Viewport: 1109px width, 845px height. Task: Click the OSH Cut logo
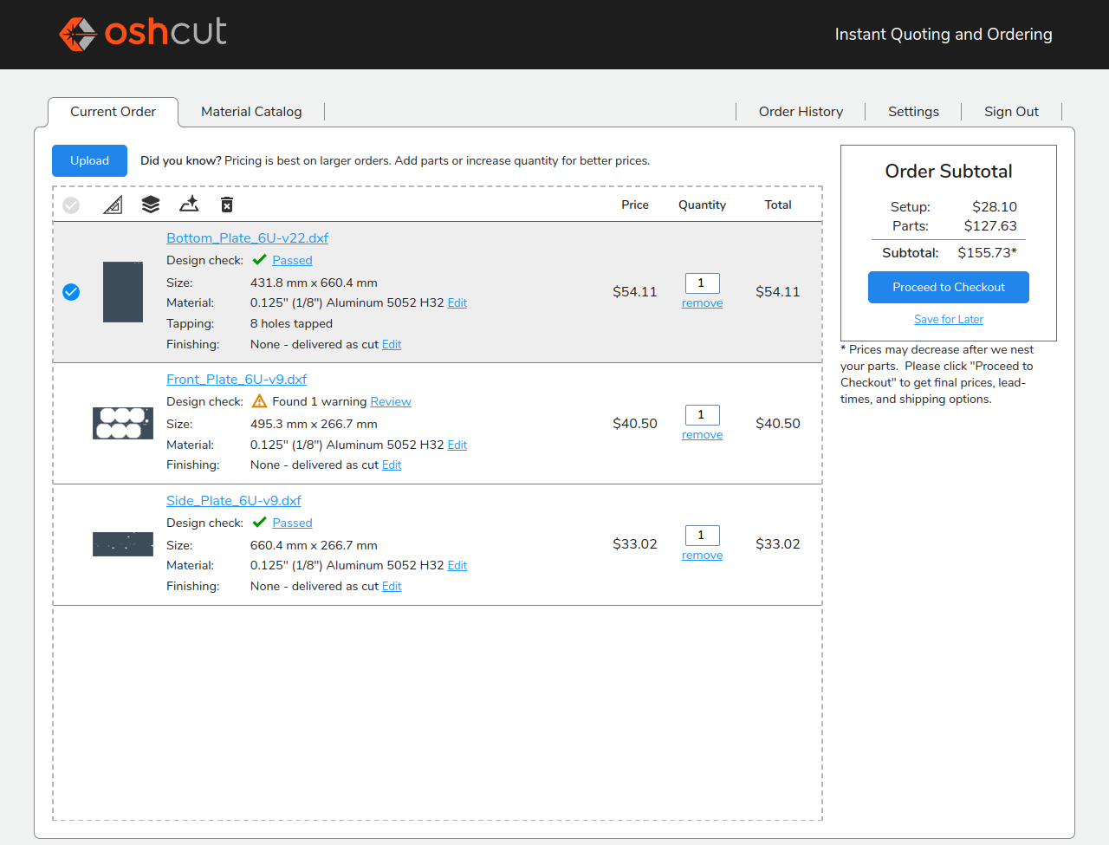pos(143,34)
